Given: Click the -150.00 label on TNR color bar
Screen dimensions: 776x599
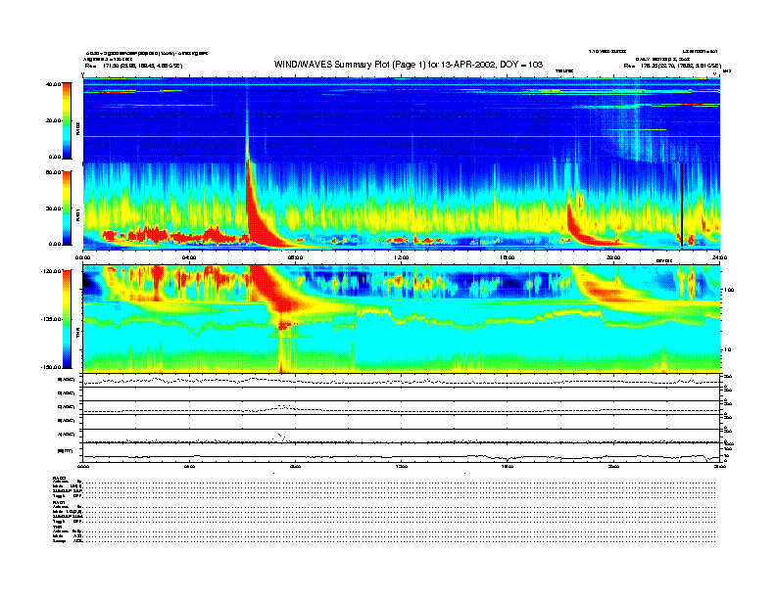Looking at the screenshot, I should click(x=51, y=367).
